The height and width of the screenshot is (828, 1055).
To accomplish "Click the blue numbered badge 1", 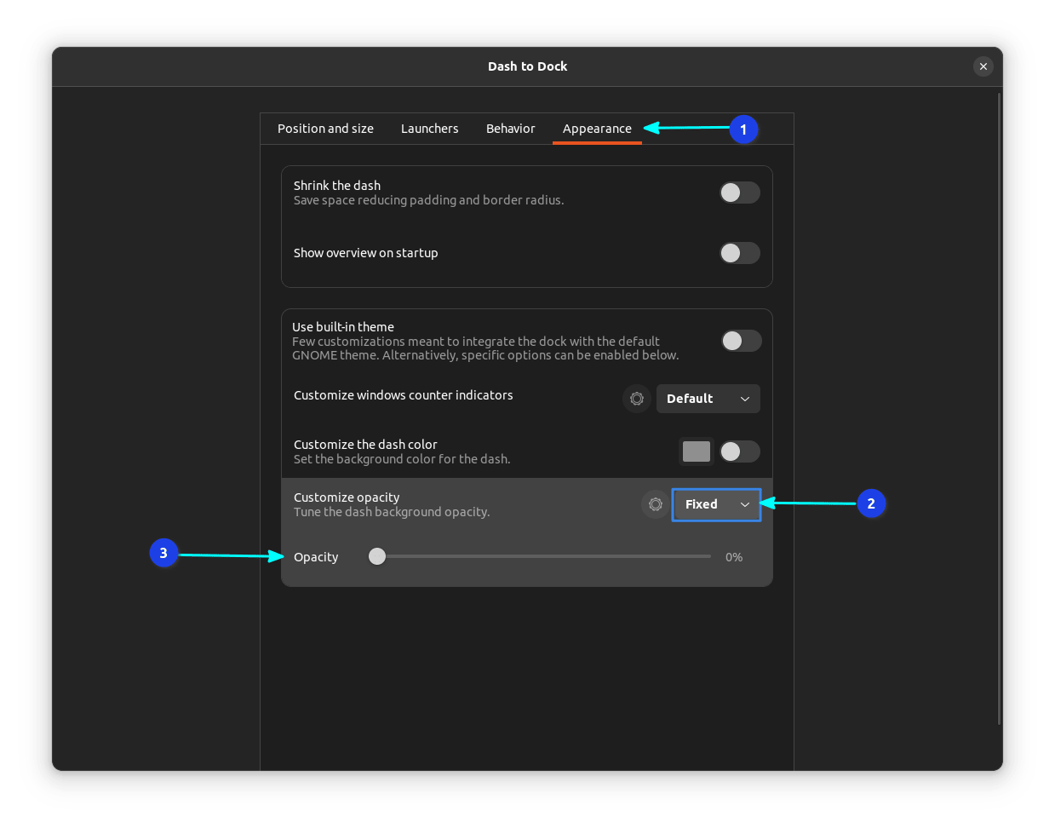I will [x=743, y=129].
